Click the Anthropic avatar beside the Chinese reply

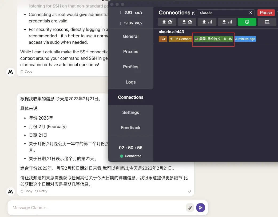[11, 192]
